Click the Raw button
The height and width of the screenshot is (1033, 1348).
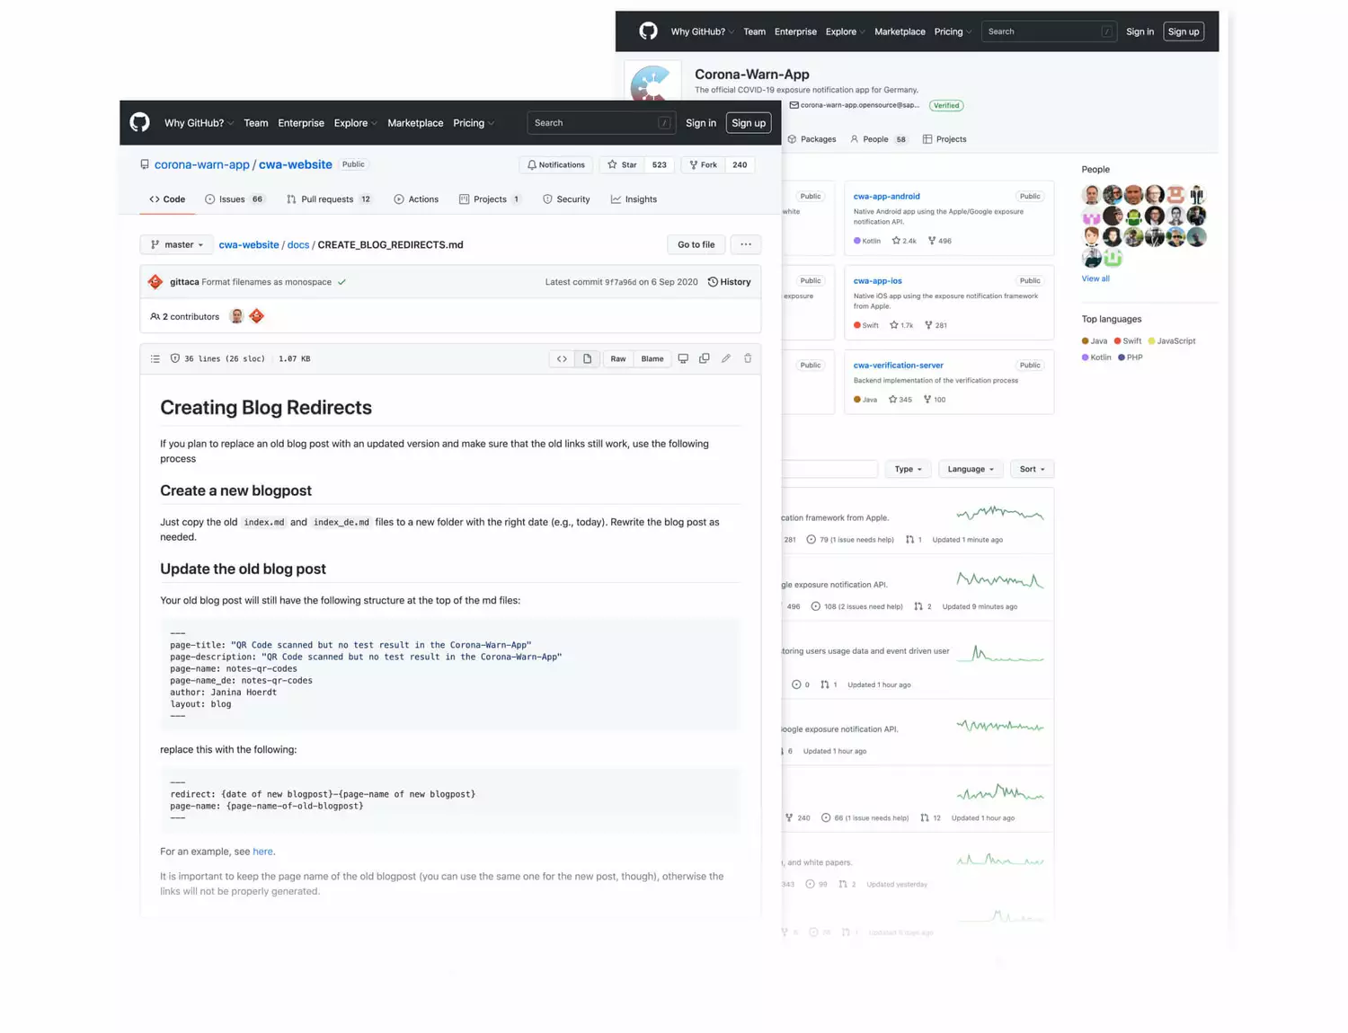tap(618, 358)
